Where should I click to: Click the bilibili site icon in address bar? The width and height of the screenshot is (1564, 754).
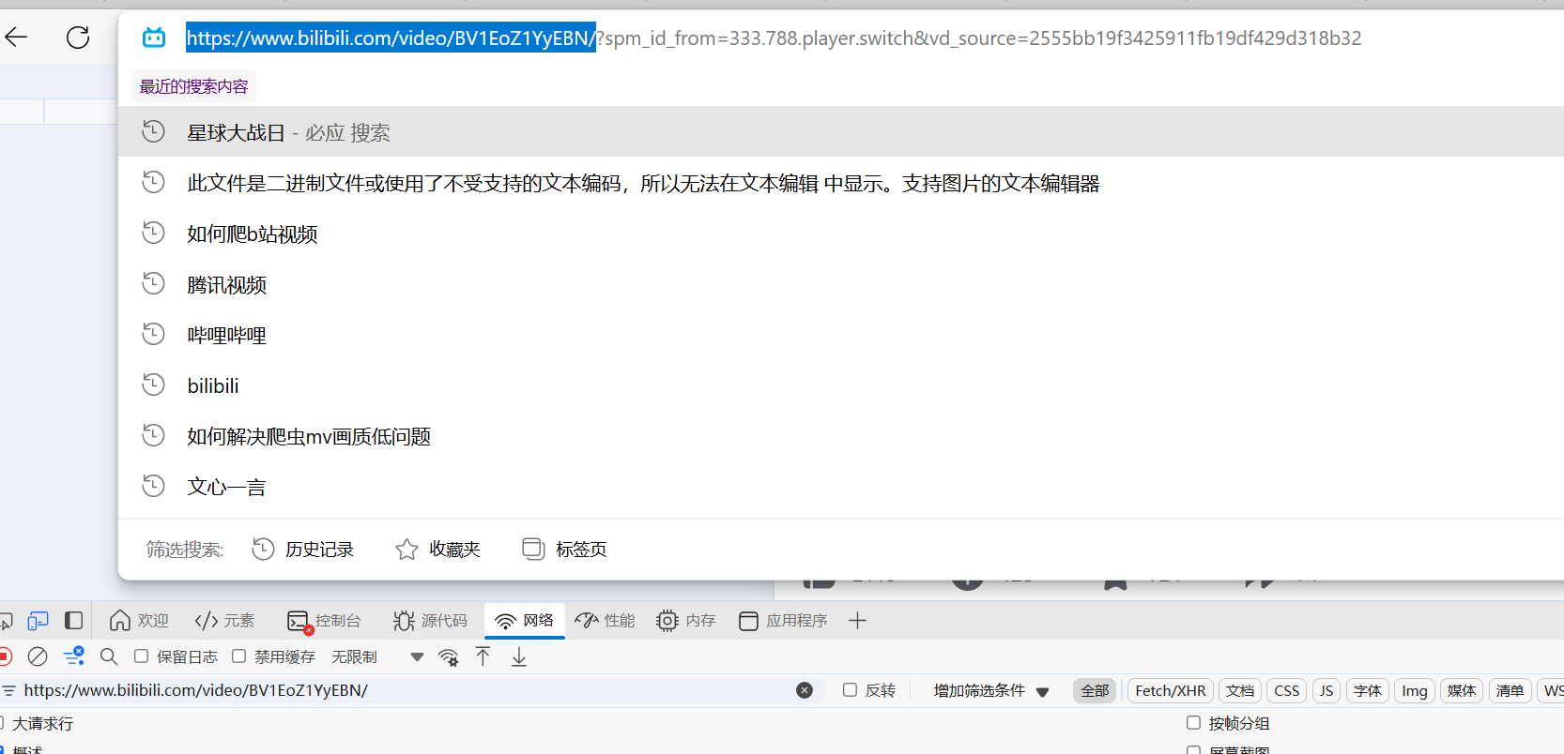(154, 38)
